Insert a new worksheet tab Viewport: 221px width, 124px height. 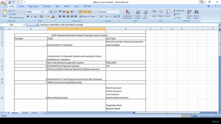click(42, 113)
